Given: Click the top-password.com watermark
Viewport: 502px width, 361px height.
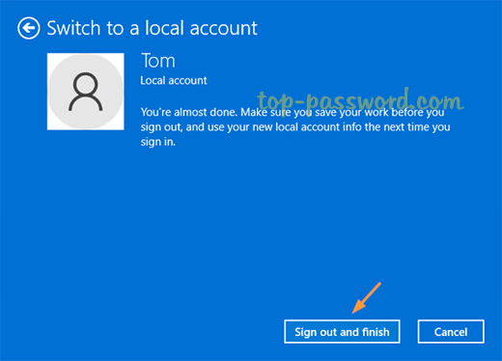Looking at the screenshot, I should pyautogui.click(x=360, y=99).
